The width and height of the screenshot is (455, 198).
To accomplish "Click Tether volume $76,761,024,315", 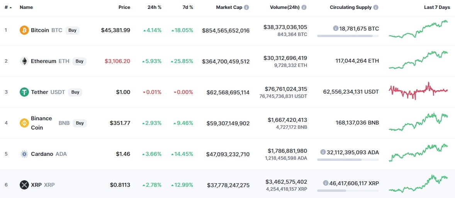I will 286,89.
